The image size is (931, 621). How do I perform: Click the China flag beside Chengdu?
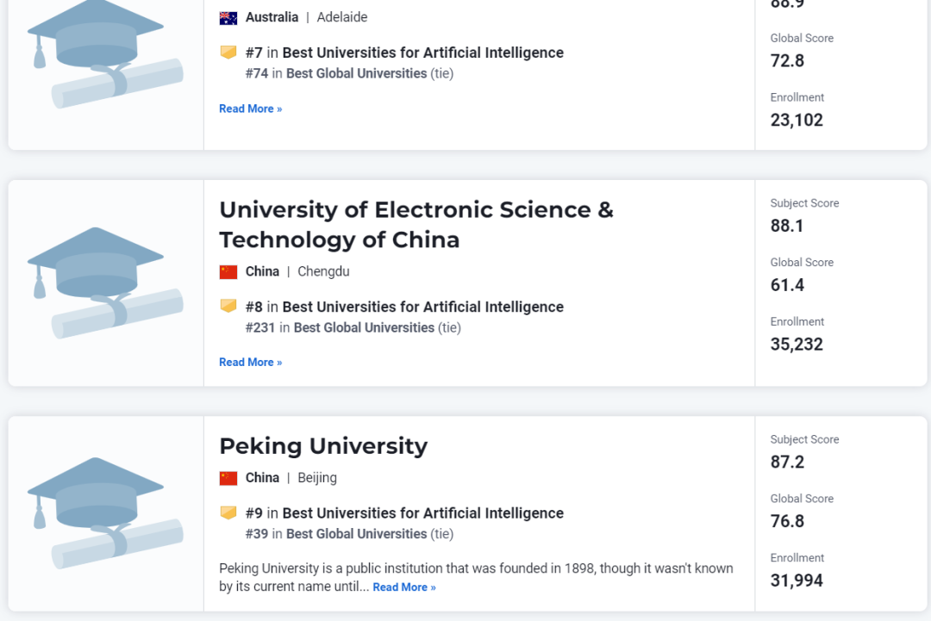[228, 270]
